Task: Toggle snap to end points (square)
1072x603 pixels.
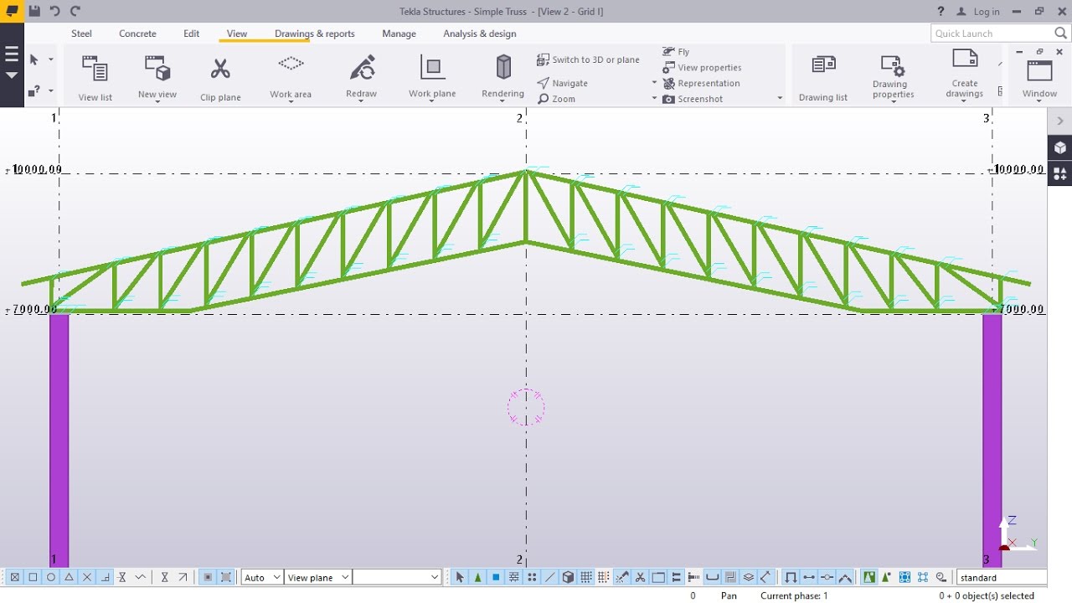Action: click(33, 577)
